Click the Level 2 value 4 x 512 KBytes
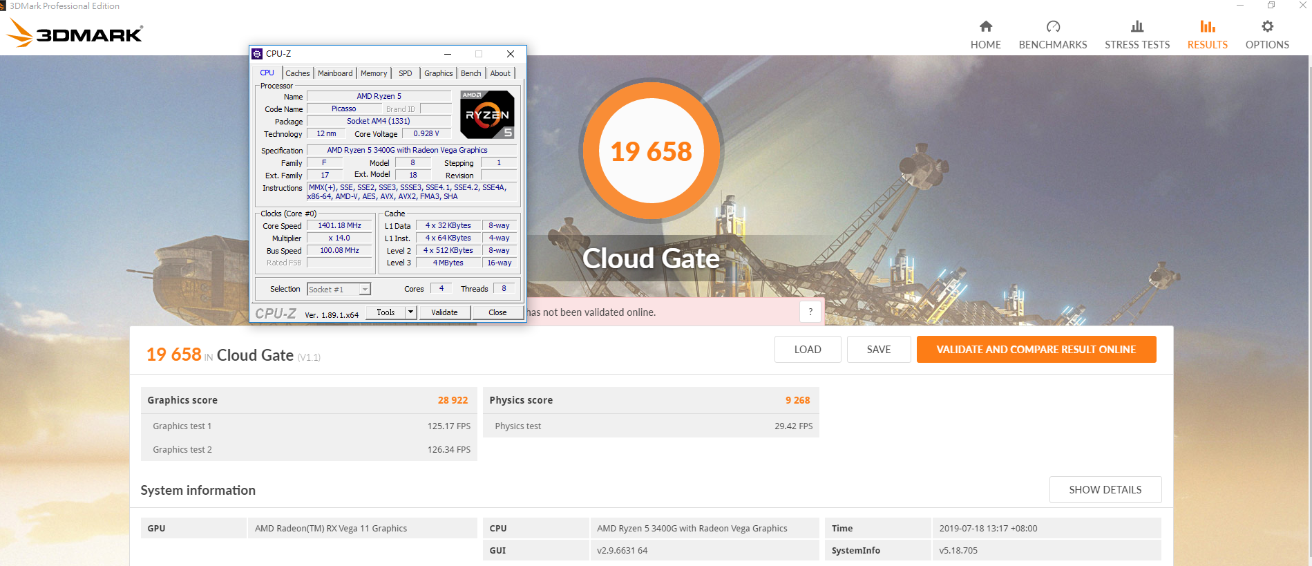 [x=448, y=251]
